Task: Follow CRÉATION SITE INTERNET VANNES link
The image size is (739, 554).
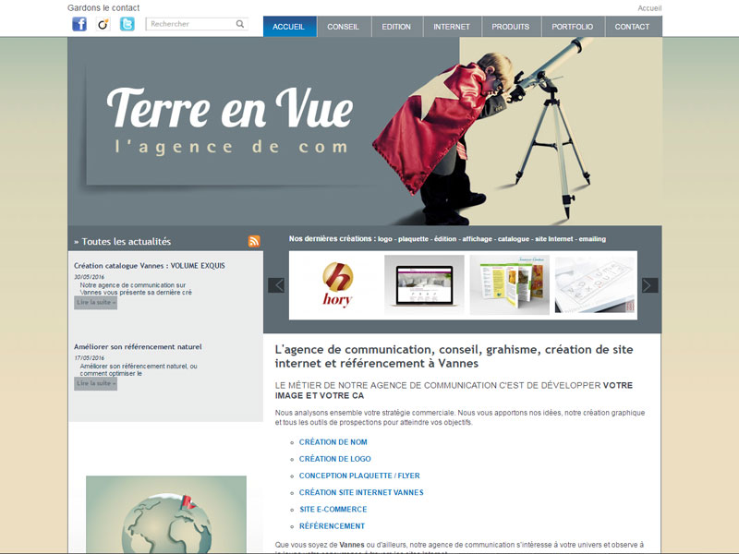Action: (x=361, y=492)
